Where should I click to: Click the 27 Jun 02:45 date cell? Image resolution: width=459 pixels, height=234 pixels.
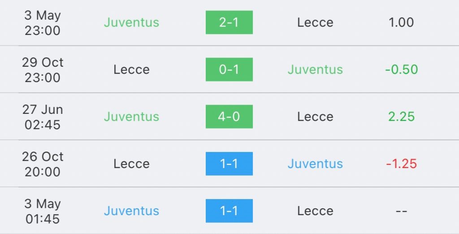coord(43,117)
